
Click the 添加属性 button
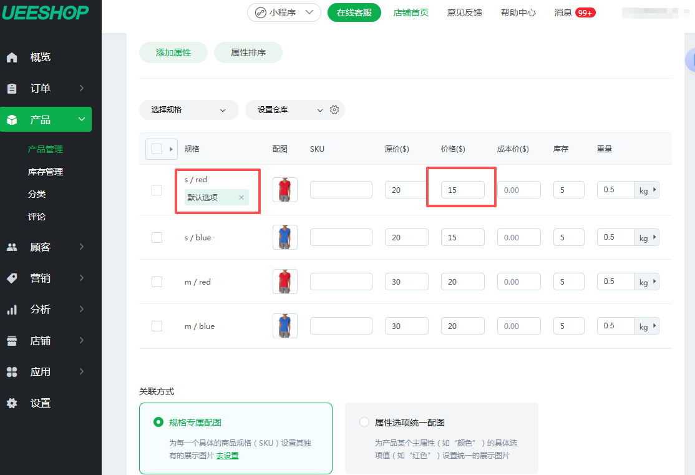(x=173, y=53)
